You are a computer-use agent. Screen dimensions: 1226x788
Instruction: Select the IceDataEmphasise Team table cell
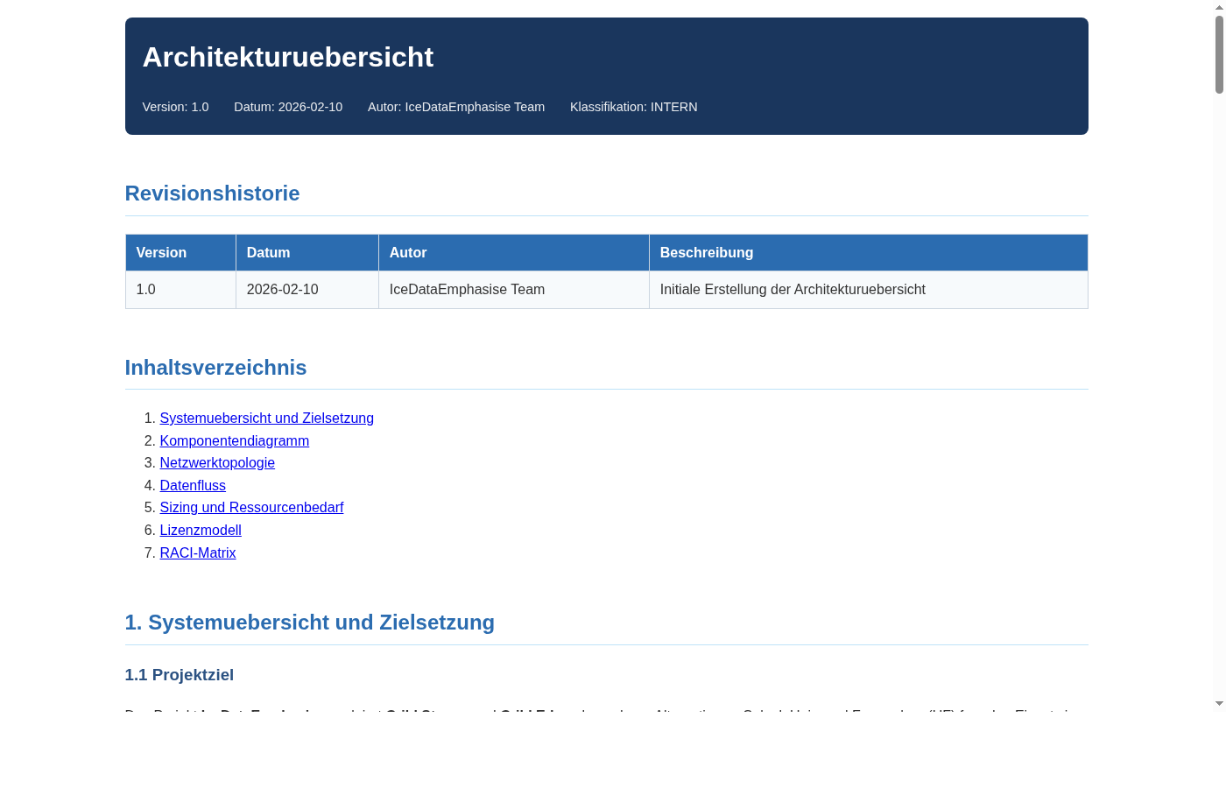coord(467,289)
